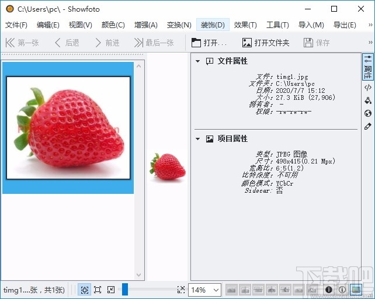Collapse the 文件属性 section triangle
Screen dimensions: 375x299
pos(197,61)
